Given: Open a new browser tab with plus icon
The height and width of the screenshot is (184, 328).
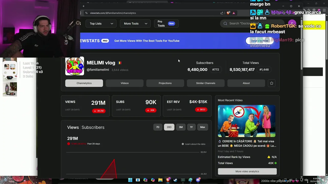Looking at the screenshot, I should 84,6.
